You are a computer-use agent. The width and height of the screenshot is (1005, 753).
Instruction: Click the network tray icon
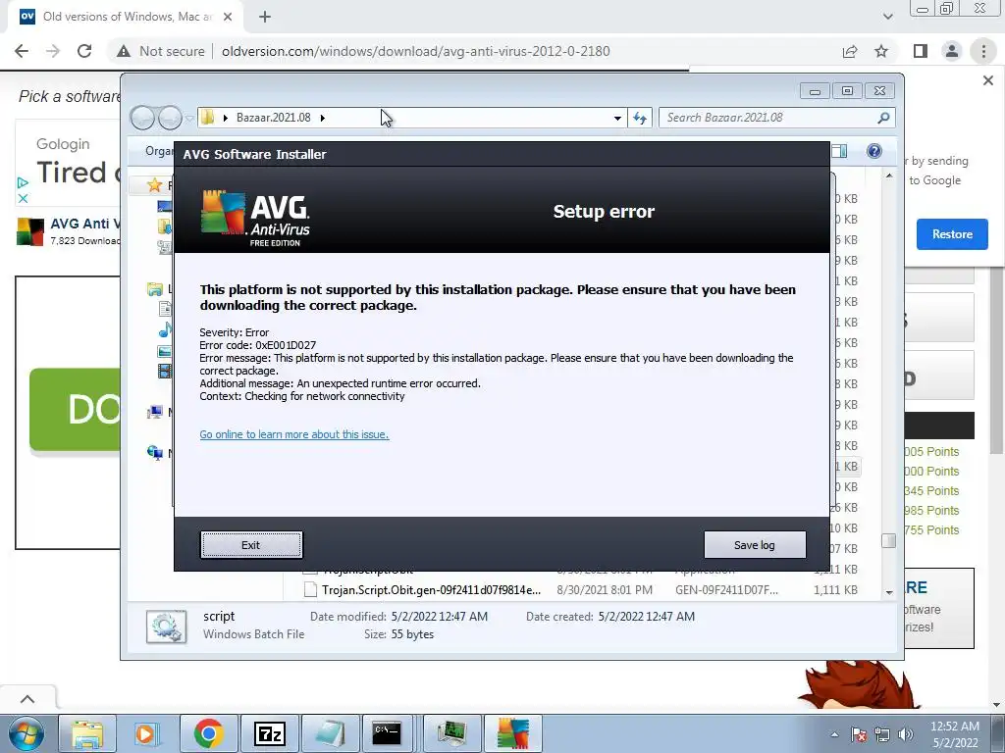pyautogui.click(x=882, y=734)
